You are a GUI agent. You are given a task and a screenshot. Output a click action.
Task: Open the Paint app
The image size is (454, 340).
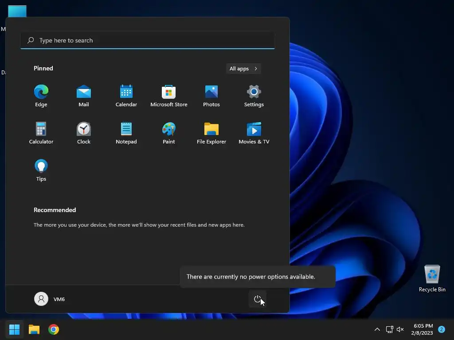(x=169, y=133)
